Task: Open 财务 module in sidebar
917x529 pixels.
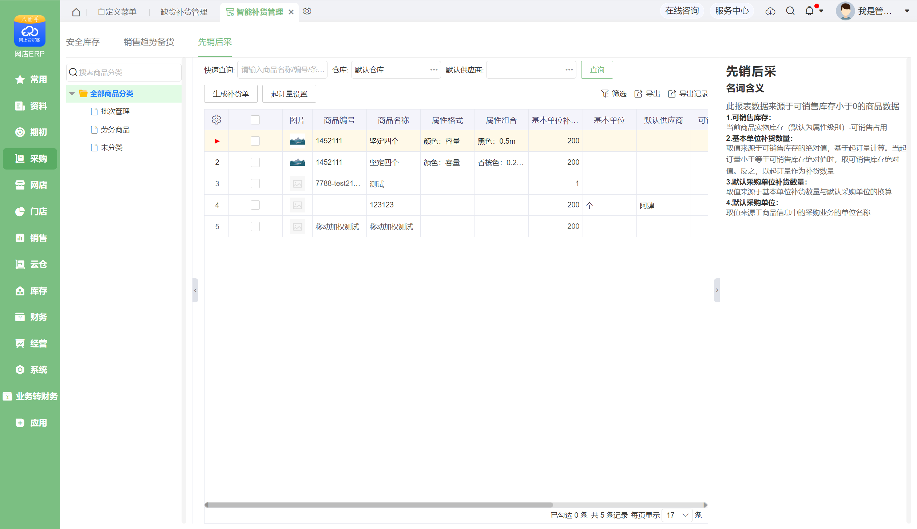Action: point(31,317)
